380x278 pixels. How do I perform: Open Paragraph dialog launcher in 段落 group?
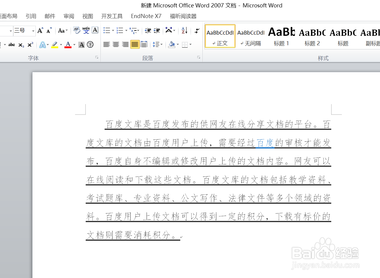199,57
